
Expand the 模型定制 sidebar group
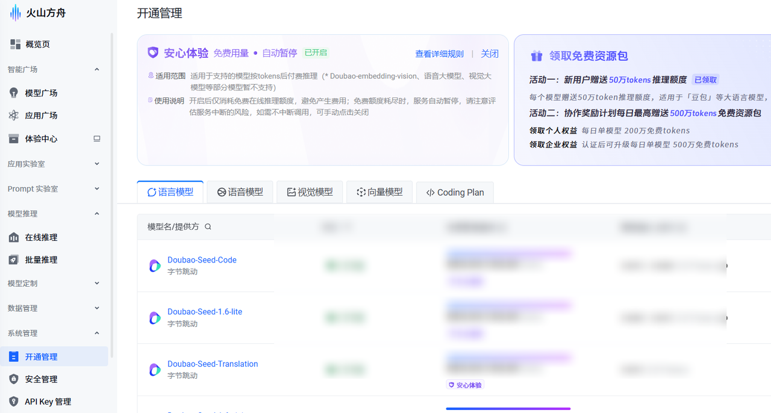point(54,283)
